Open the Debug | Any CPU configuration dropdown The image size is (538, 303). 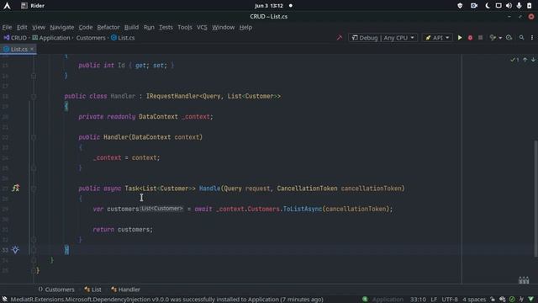coord(383,37)
